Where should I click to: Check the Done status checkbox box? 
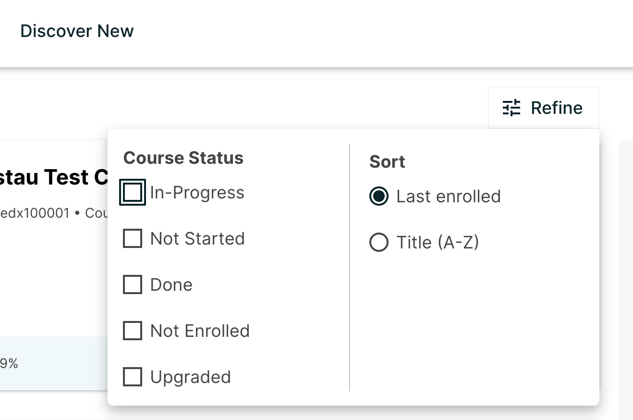(133, 284)
